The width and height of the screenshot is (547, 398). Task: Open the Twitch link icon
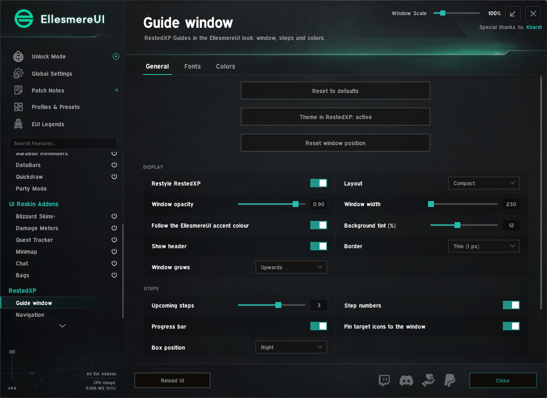(x=384, y=380)
